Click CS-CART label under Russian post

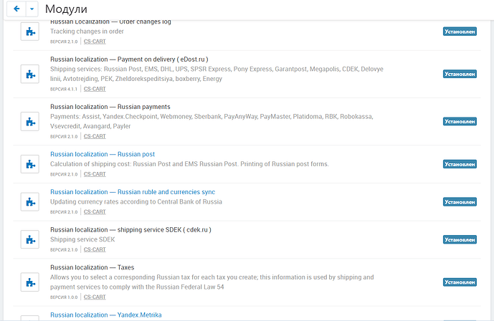click(94, 174)
